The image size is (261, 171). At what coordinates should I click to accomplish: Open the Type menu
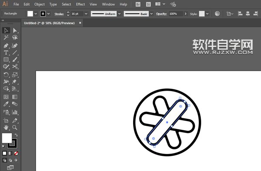point(53,4)
